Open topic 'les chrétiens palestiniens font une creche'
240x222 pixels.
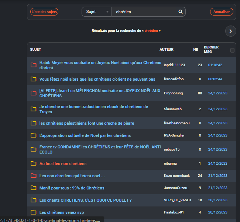(x=87, y=123)
